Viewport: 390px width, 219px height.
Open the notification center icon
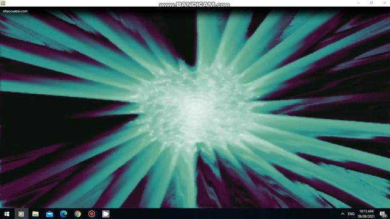click(383, 214)
